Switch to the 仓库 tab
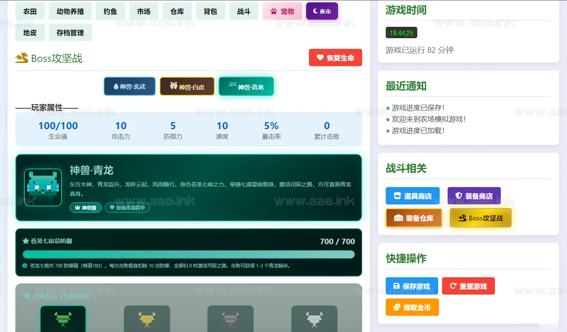 click(x=177, y=11)
